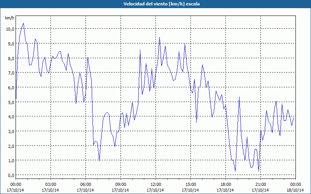Click the wind speed peak above 10,0
The height and width of the screenshot is (194, 311).
coord(23,23)
